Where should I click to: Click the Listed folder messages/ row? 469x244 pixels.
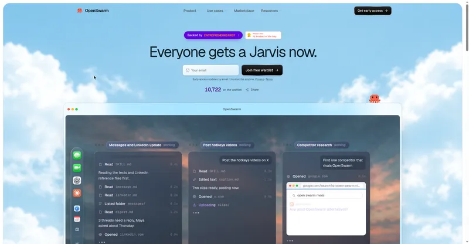tap(138, 204)
